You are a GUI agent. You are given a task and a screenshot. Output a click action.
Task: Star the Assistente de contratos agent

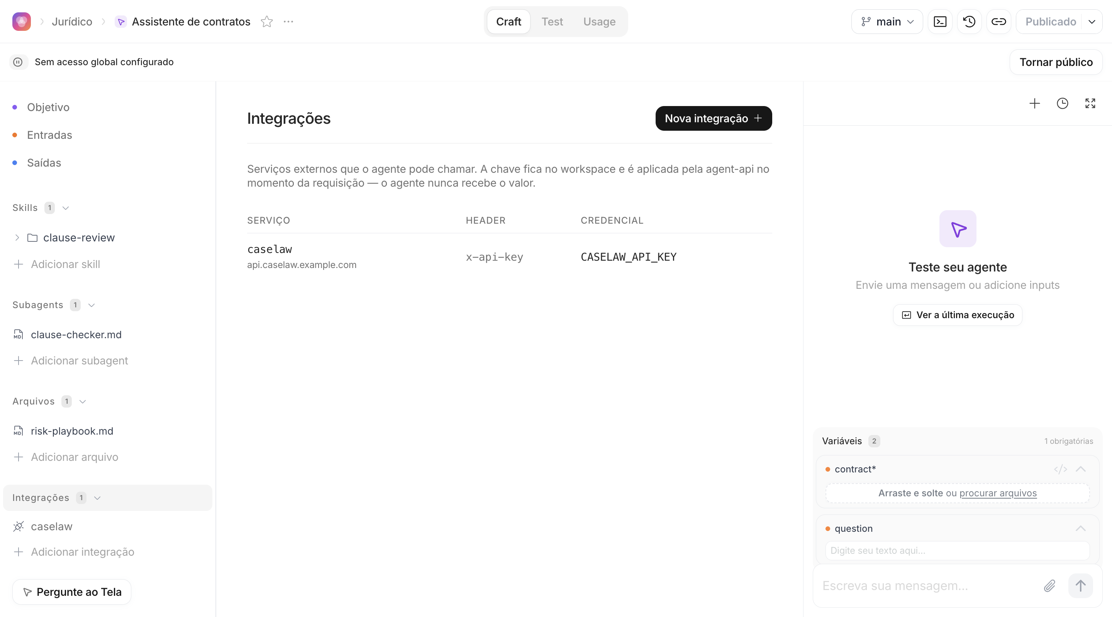point(267,22)
